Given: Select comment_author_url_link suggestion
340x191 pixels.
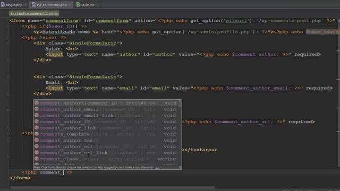Looking at the screenshot, I should pyautogui.click(x=106, y=153).
